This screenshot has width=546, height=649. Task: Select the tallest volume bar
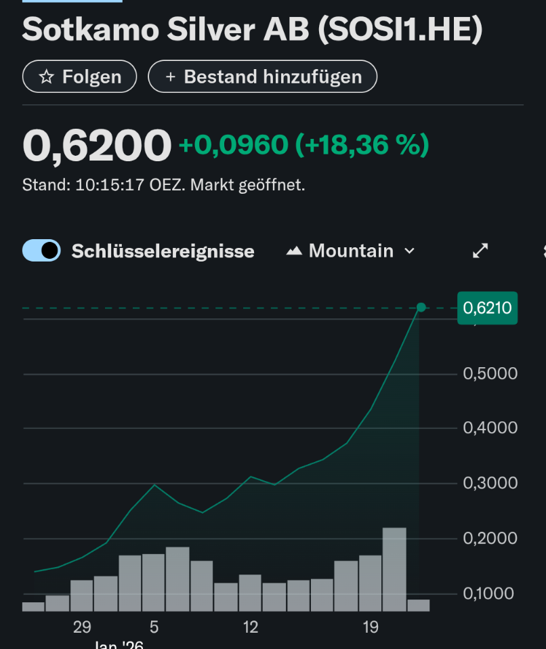394,569
